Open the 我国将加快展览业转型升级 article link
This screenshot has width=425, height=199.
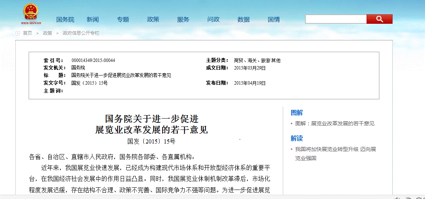click(x=335, y=150)
